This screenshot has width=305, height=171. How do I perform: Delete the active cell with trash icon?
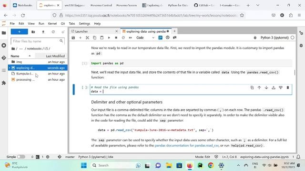(x=288, y=87)
